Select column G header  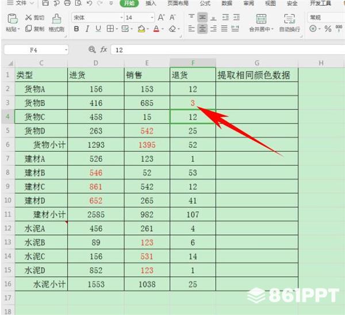(257, 63)
